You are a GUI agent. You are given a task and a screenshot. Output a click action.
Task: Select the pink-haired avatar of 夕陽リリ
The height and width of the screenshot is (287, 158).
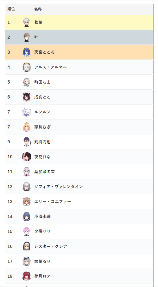pyautogui.click(x=27, y=231)
